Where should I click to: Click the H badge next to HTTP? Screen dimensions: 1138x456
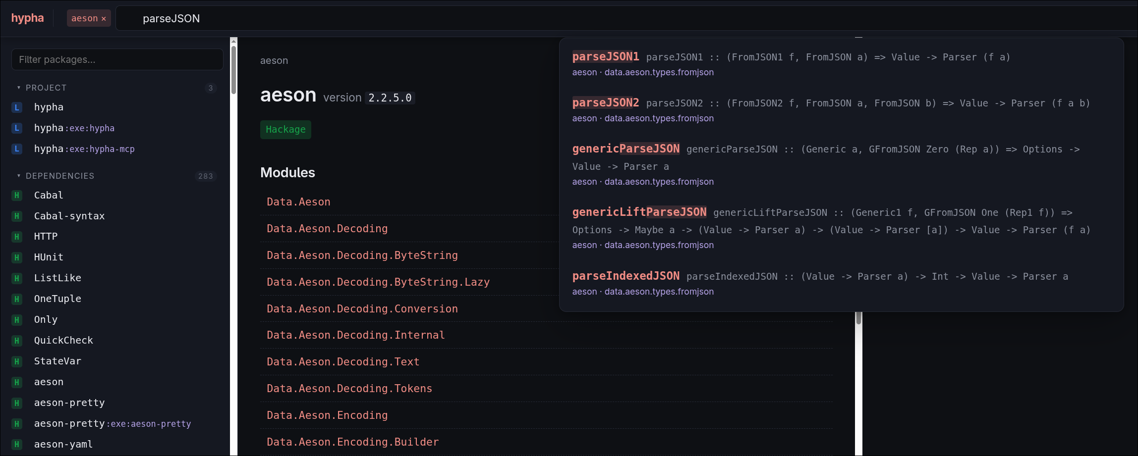pos(17,237)
